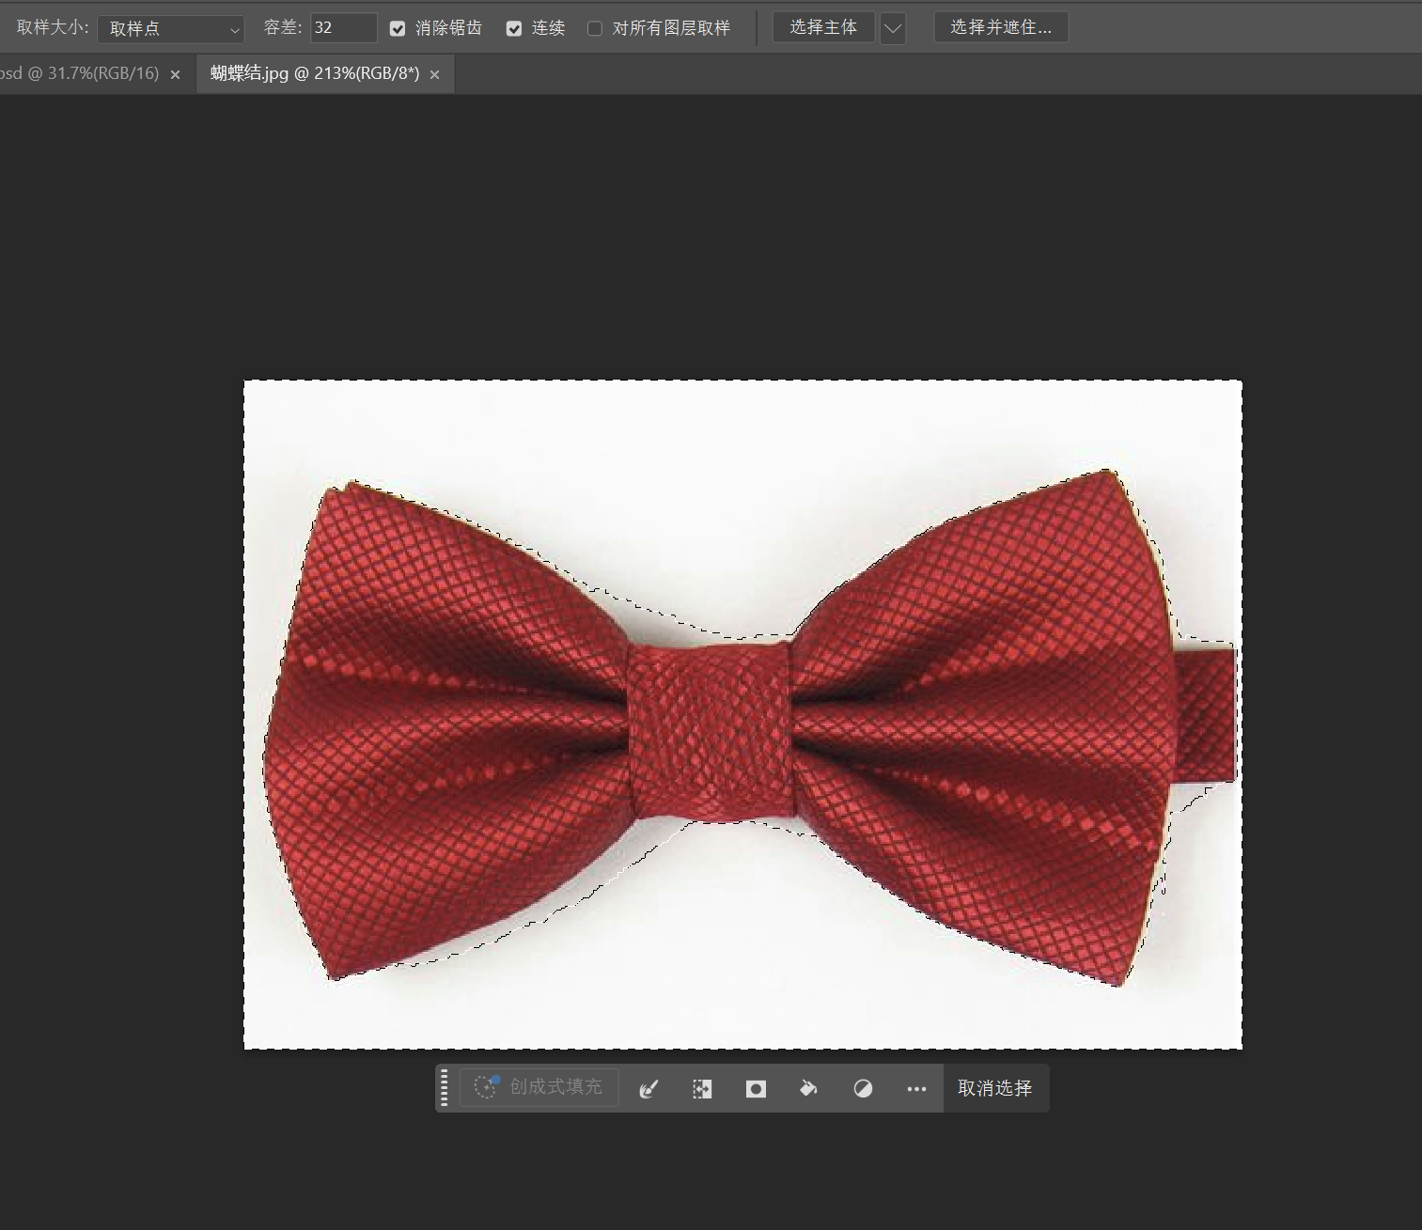
Task: Click the 创成式填充 generative fill button
Action: [x=539, y=1087]
